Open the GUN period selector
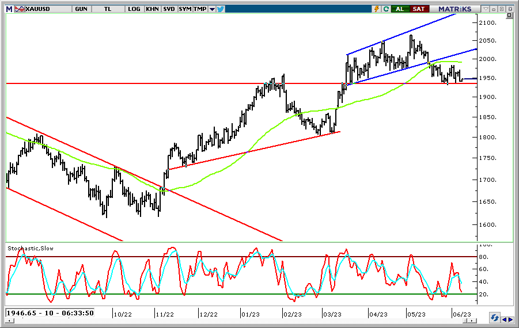 pos(81,9)
